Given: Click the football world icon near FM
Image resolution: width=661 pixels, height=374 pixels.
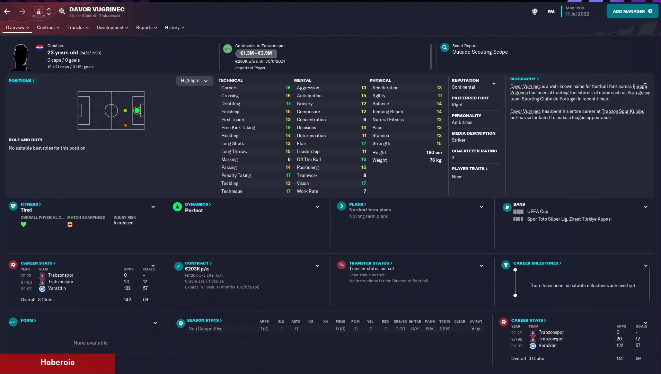Looking at the screenshot, I should (535, 11).
